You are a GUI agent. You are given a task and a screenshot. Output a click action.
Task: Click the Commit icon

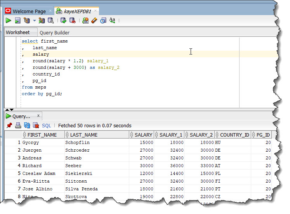coord(63,21)
